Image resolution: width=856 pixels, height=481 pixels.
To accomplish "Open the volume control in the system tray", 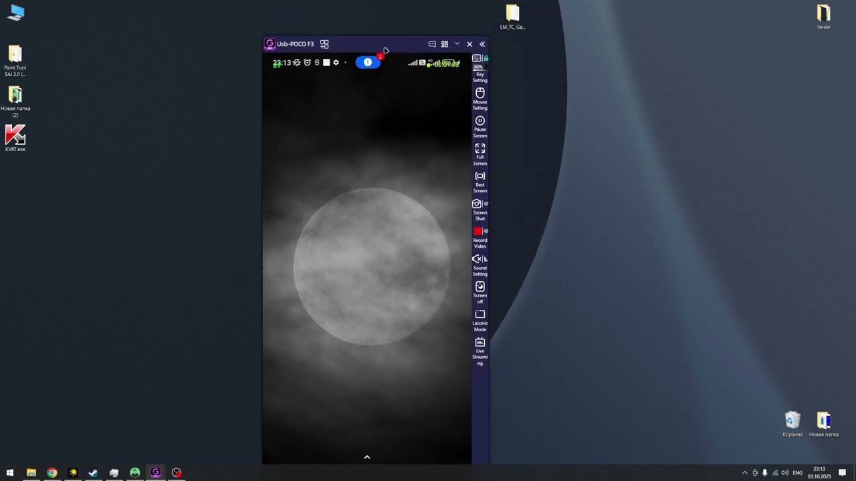I will tap(784, 472).
